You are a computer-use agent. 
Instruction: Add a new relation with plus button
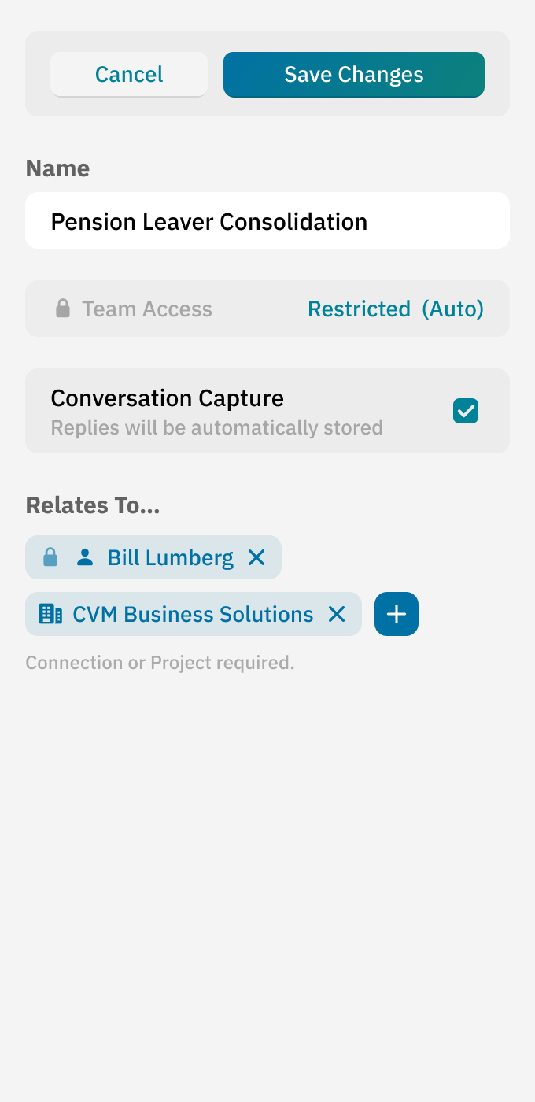click(397, 614)
